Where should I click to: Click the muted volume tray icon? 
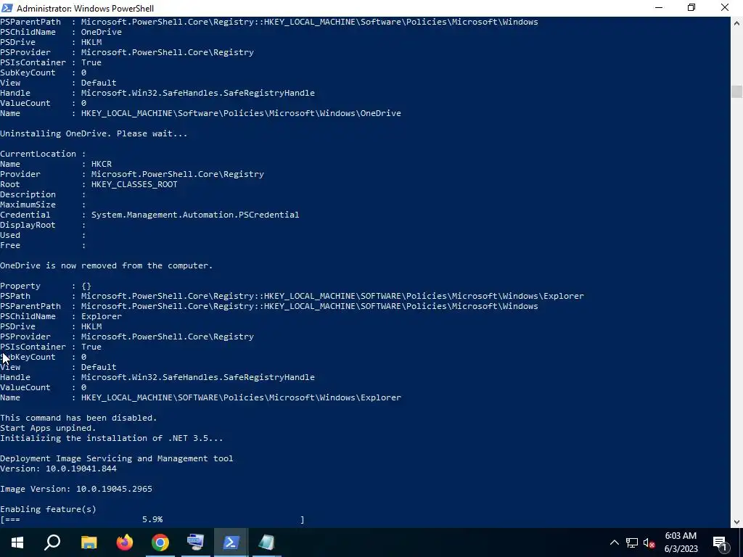[649, 542]
